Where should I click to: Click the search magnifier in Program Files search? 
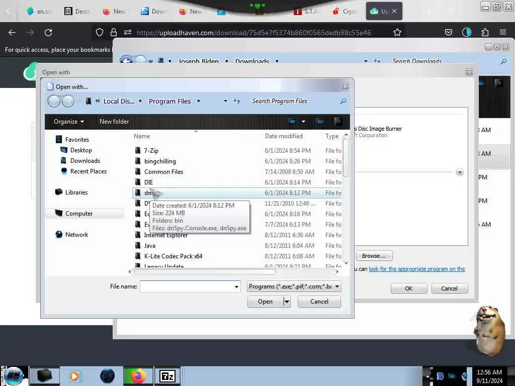[x=343, y=101]
